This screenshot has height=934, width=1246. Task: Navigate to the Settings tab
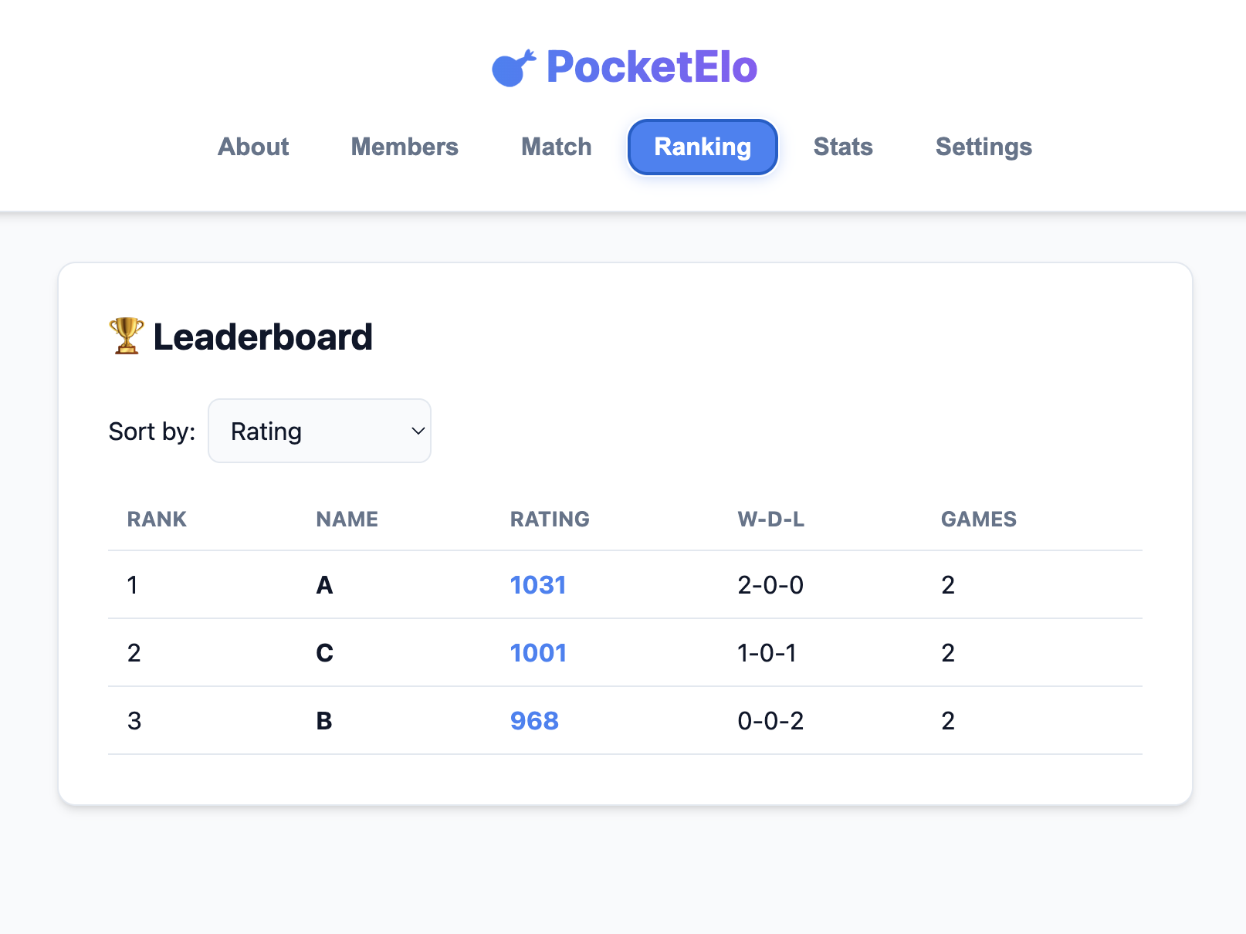click(x=984, y=147)
